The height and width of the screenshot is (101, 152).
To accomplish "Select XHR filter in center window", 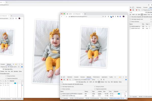I will (90, 82).
